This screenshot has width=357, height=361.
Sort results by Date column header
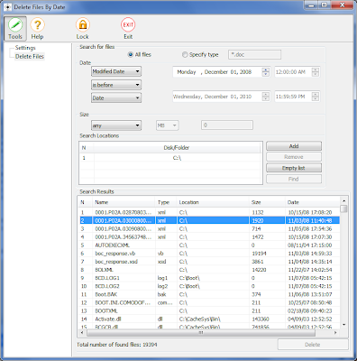click(x=313, y=202)
